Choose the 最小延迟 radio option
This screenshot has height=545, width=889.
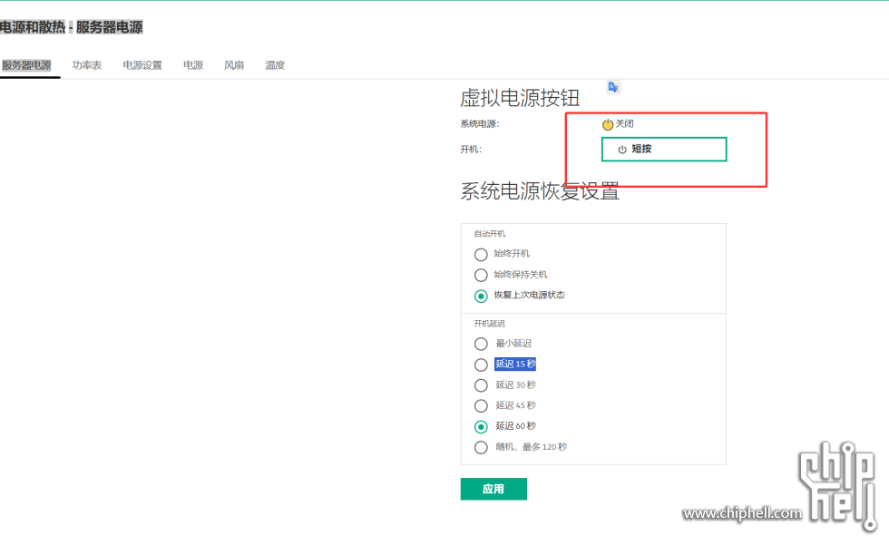[x=481, y=344]
